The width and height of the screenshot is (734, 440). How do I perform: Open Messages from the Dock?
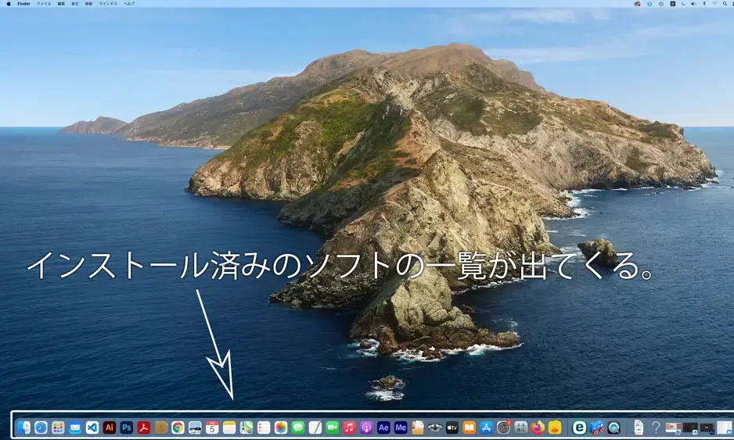click(297, 427)
